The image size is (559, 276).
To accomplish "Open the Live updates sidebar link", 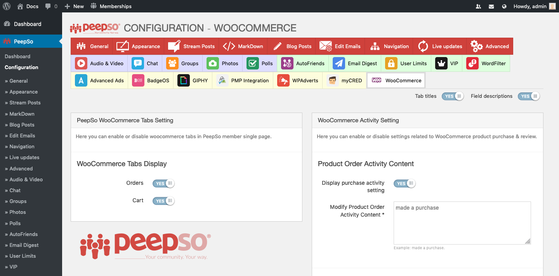I will (22, 157).
